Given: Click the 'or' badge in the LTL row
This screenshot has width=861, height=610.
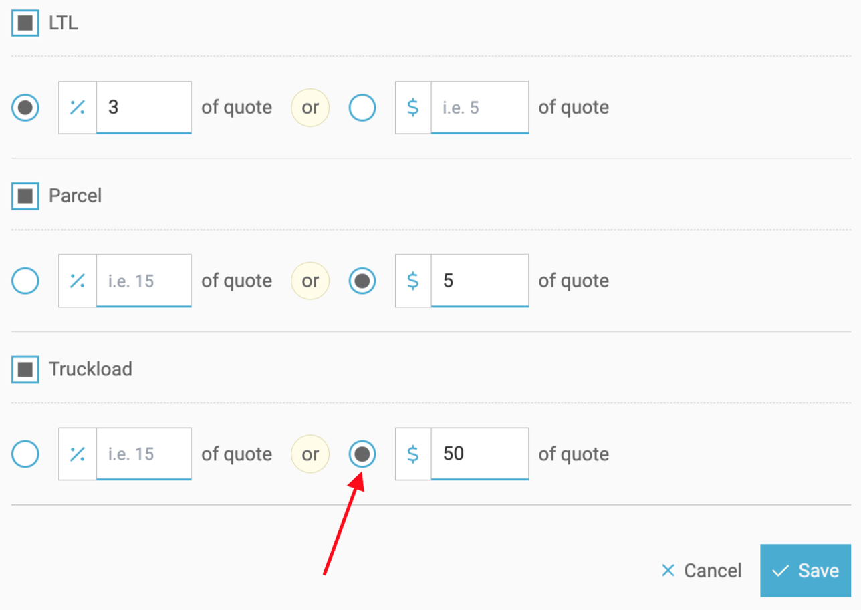Looking at the screenshot, I should tap(310, 108).
